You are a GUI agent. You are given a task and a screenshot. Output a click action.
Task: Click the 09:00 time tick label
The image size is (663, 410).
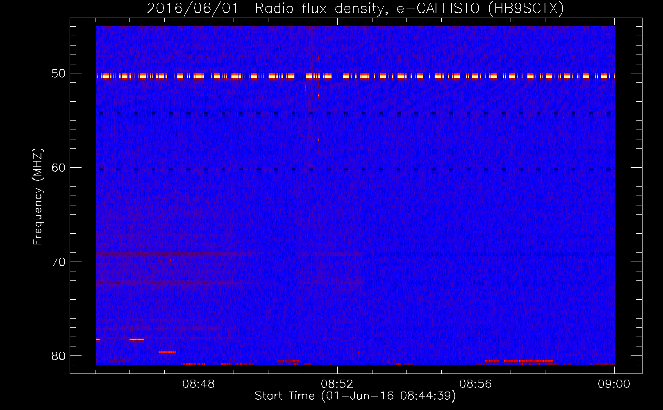point(614,384)
